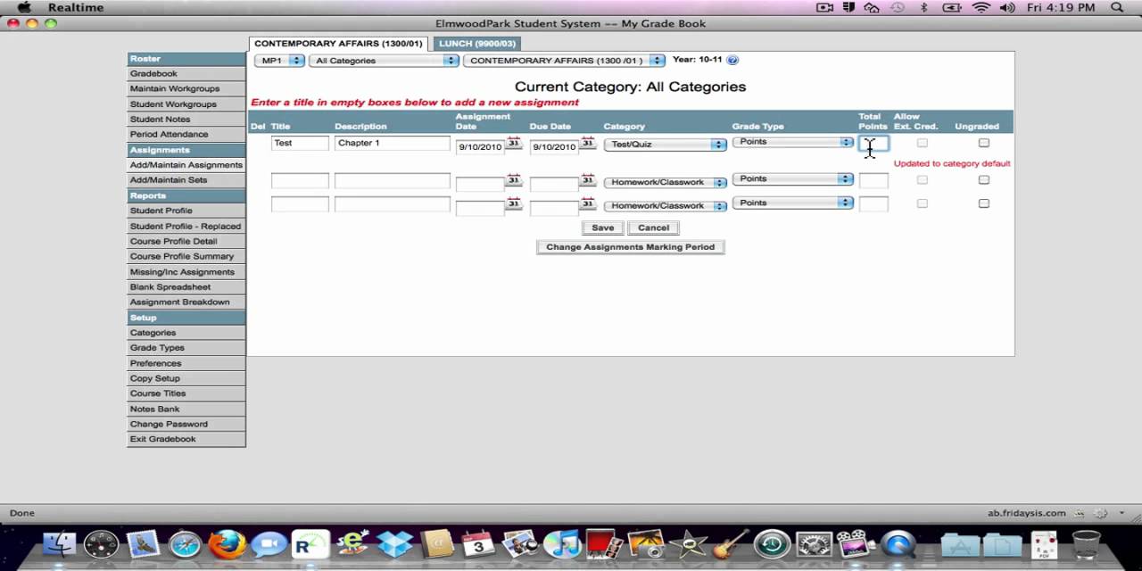Open second row assignment date calendar
Viewport: 1142px width, 571px height.
tap(514, 179)
